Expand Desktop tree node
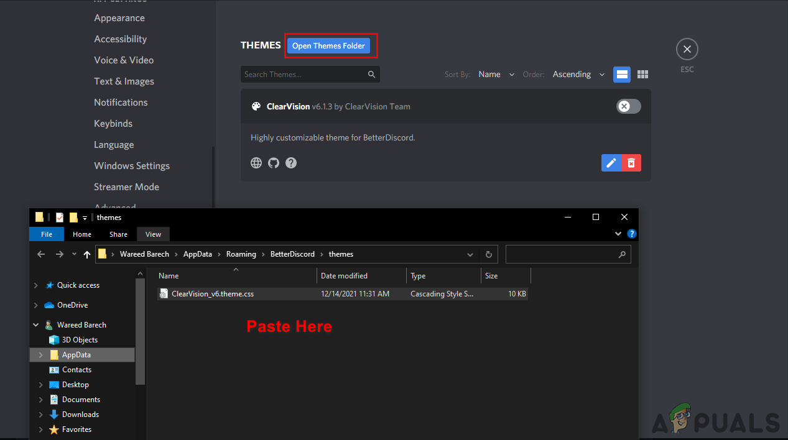788x440 pixels. 41,385
